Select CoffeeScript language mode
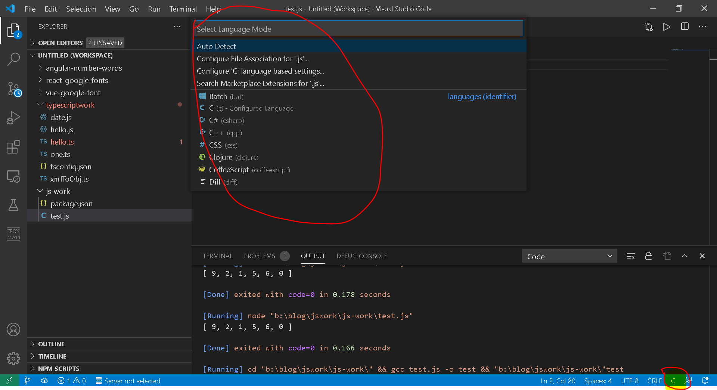This screenshot has width=717, height=390. (x=358, y=170)
